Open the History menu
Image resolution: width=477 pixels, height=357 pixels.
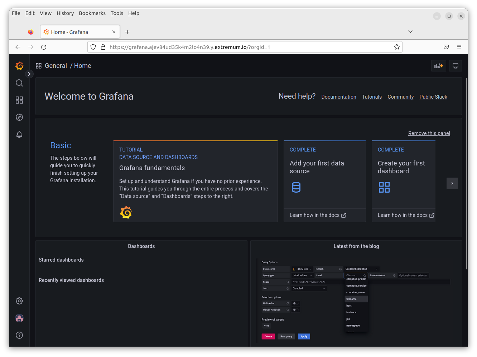pyautogui.click(x=65, y=13)
